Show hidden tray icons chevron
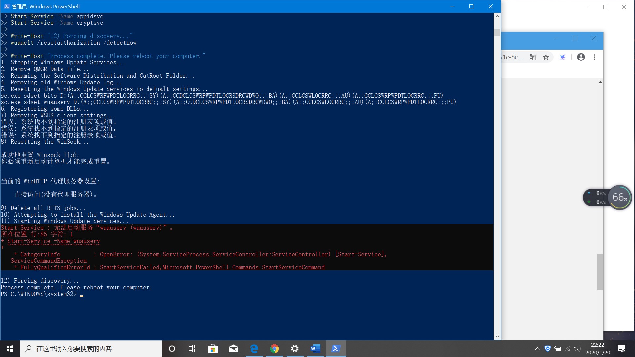Viewport: 635px width, 357px height. point(538,349)
